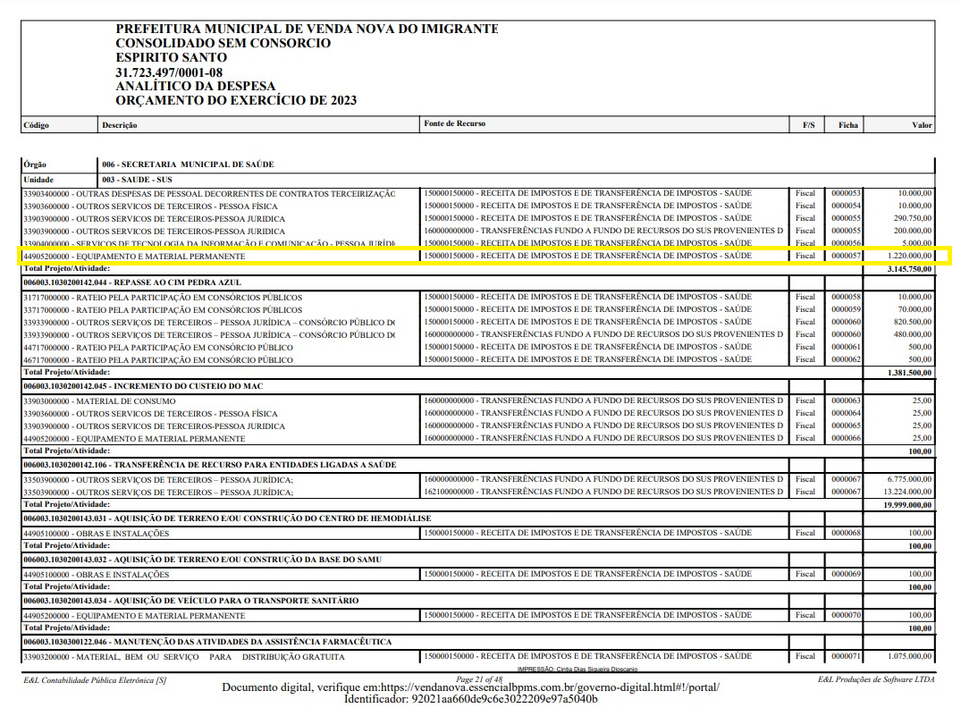Click the project total '3.145.750,00'

(909, 269)
